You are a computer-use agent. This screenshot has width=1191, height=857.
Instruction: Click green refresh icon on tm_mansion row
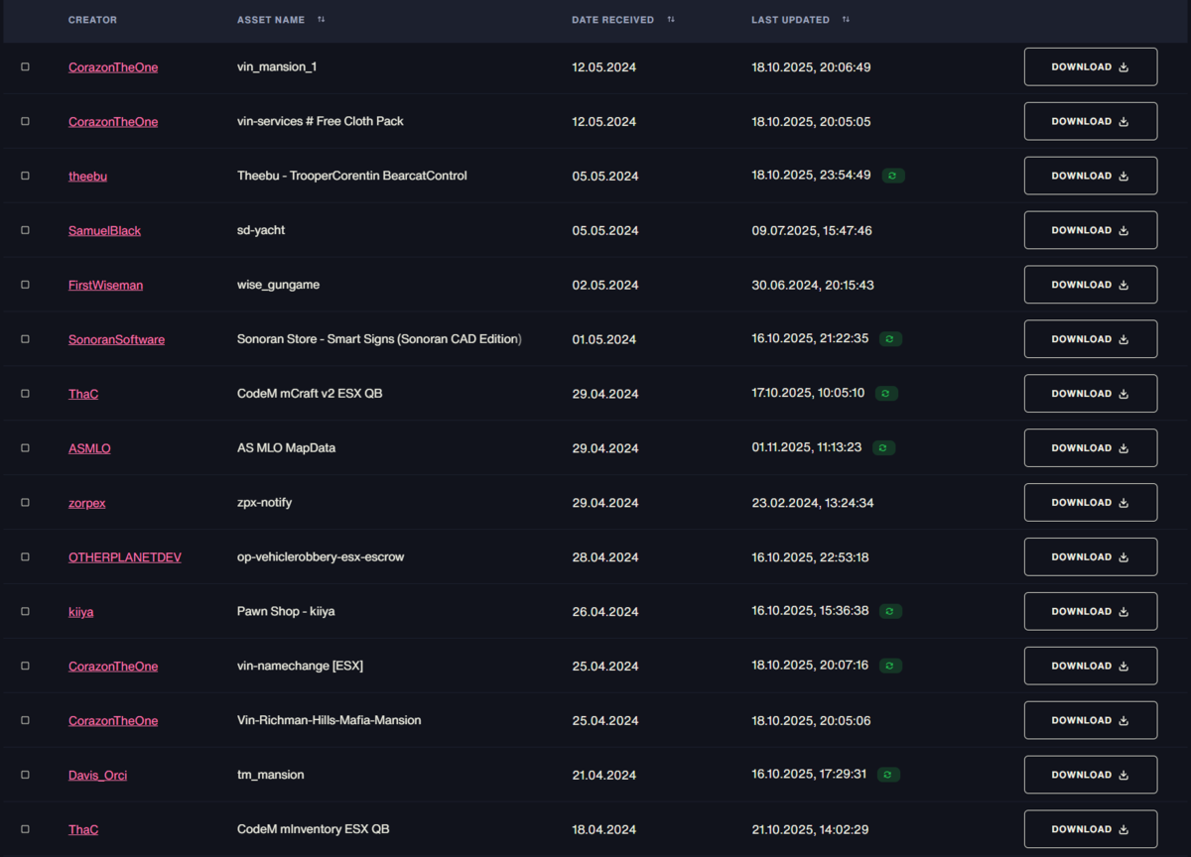(888, 775)
